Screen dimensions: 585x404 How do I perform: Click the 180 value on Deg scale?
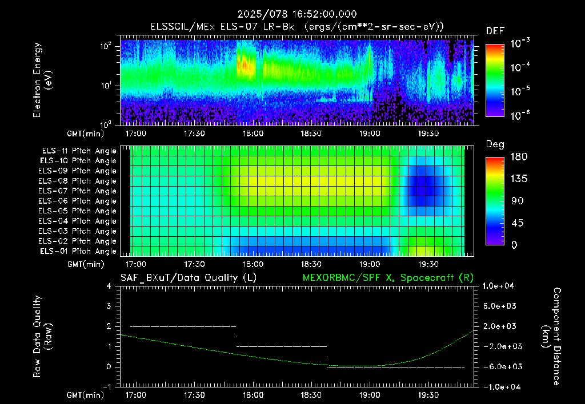(519, 157)
